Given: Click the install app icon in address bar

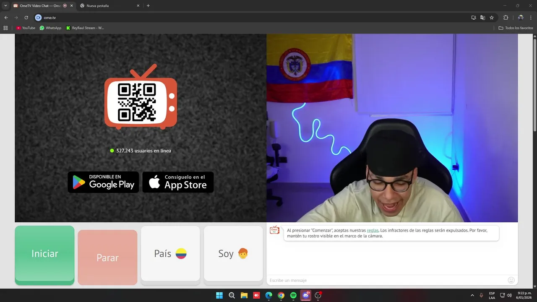Looking at the screenshot, I should [x=474, y=18].
